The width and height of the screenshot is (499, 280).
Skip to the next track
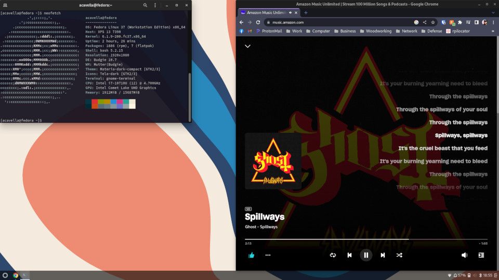pyautogui.click(x=383, y=255)
